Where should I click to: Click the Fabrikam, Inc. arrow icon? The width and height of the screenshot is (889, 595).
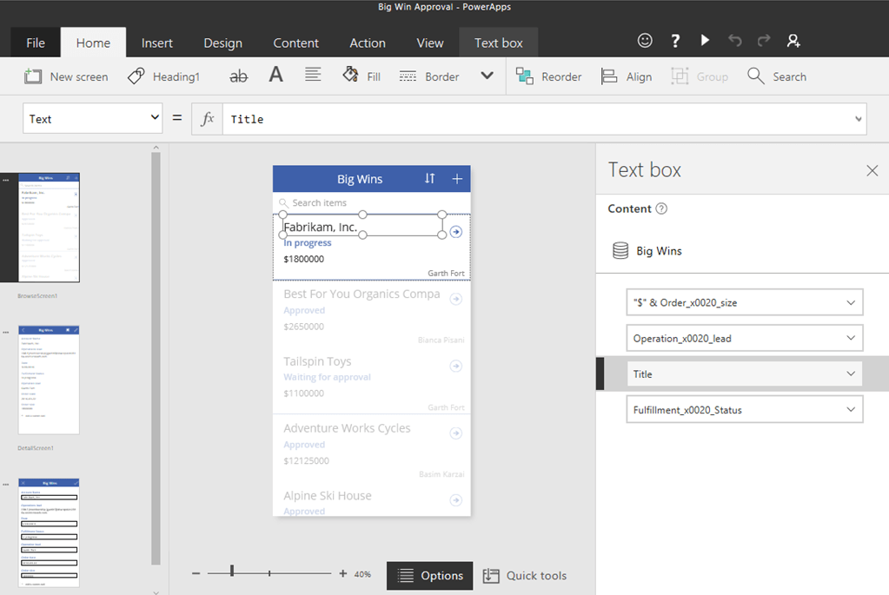(x=456, y=232)
